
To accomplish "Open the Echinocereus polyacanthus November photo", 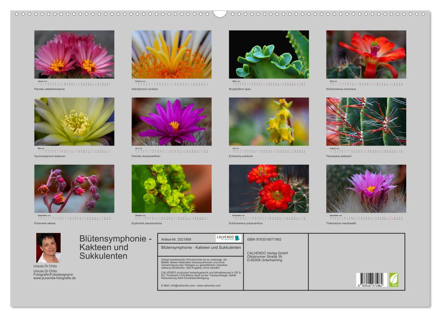I will (269, 188).
